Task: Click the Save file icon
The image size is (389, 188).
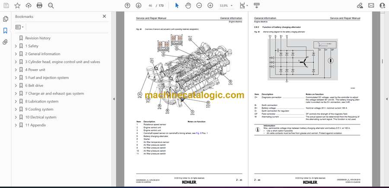Action: click(6, 6)
